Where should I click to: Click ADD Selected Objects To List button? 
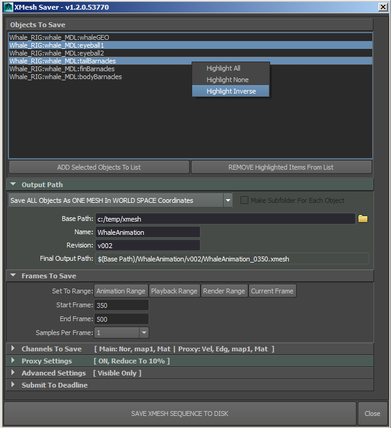pyautogui.click(x=99, y=167)
